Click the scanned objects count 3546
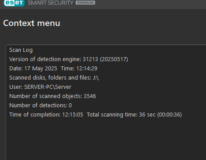Screen dimensions: 206x160 point(90,96)
